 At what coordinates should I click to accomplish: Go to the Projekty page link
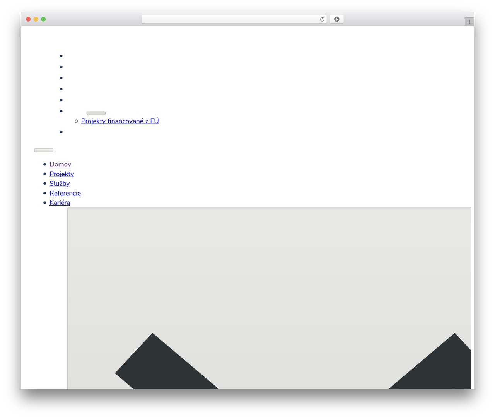coord(61,174)
